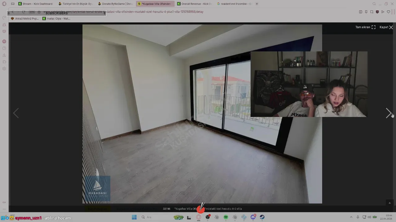
Task: Click the GX label at sidebar bottom
Action: pos(4,202)
